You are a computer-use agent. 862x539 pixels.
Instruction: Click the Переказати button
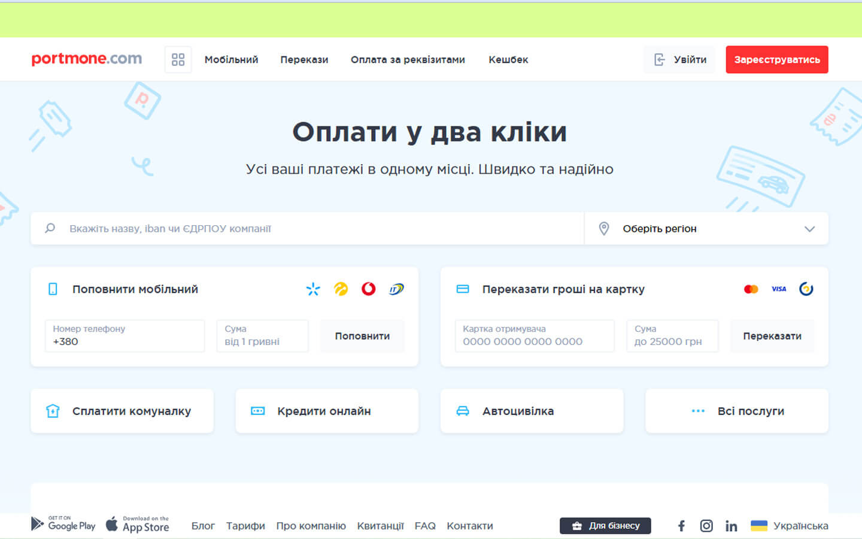coord(772,336)
